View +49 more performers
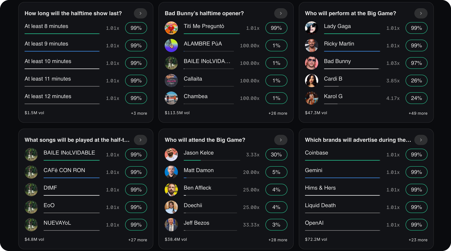The image size is (451, 251). 418,113
